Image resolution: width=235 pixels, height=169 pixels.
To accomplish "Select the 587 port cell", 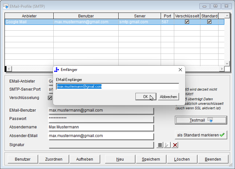I will pyautogui.click(x=167, y=22).
